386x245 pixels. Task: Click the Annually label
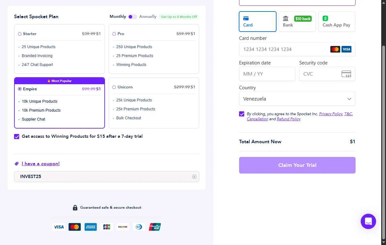coord(148,17)
